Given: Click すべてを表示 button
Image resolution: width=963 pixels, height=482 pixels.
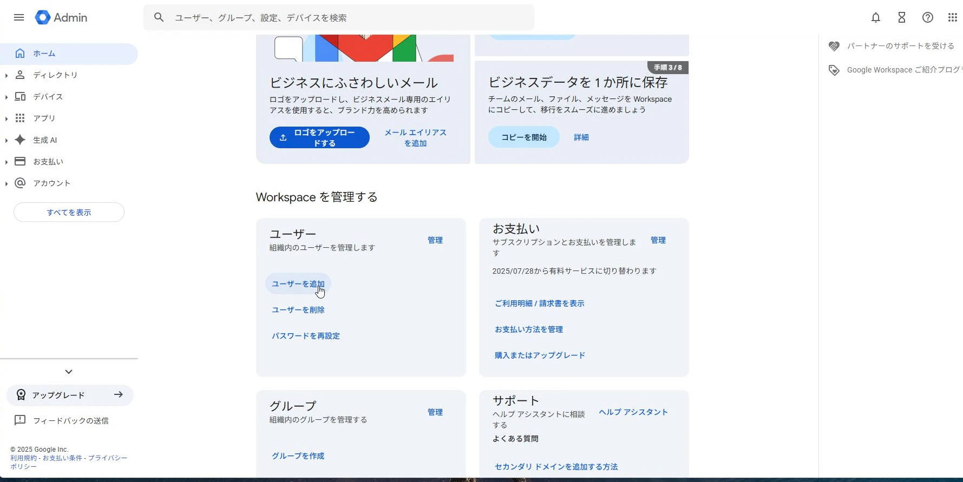Looking at the screenshot, I should click(x=69, y=212).
